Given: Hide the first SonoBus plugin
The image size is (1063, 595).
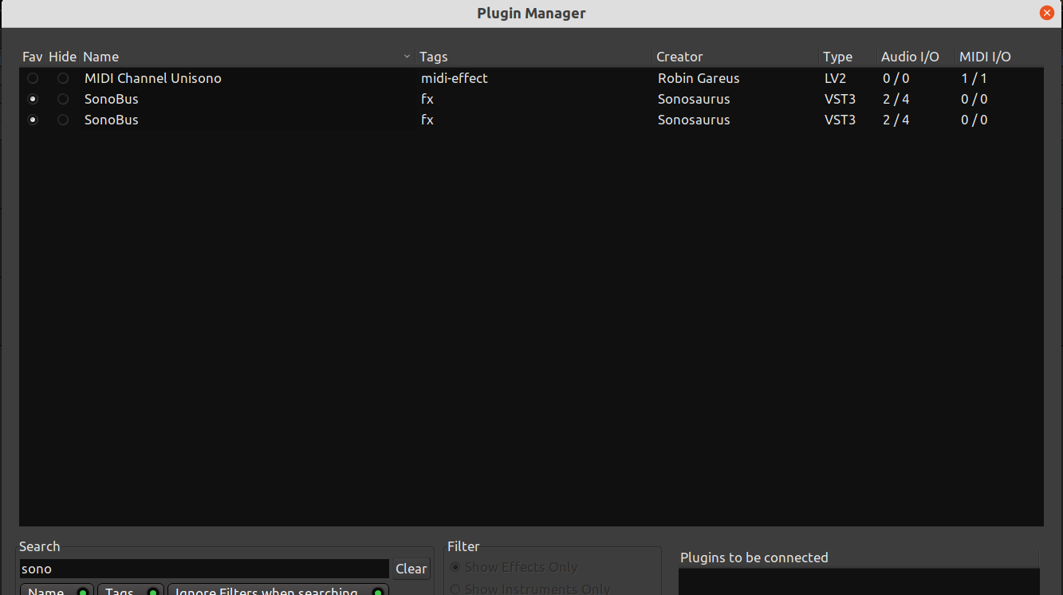Looking at the screenshot, I should [x=62, y=99].
